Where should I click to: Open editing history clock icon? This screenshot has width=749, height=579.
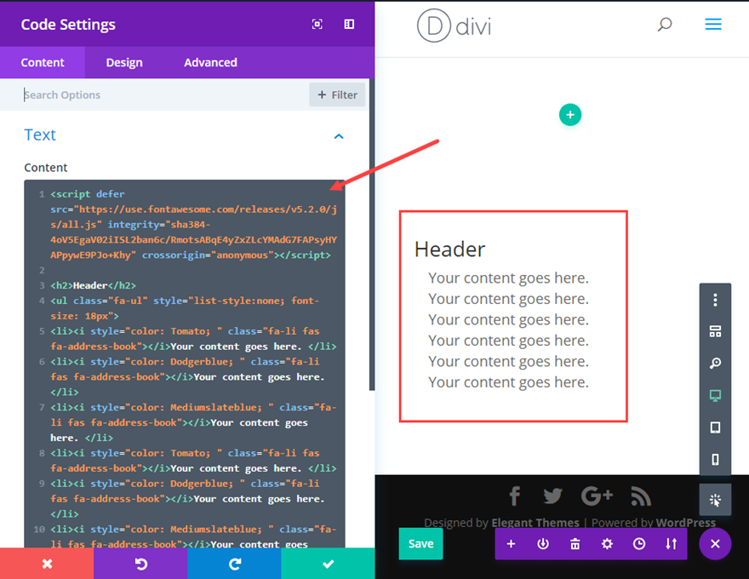point(639,543)
